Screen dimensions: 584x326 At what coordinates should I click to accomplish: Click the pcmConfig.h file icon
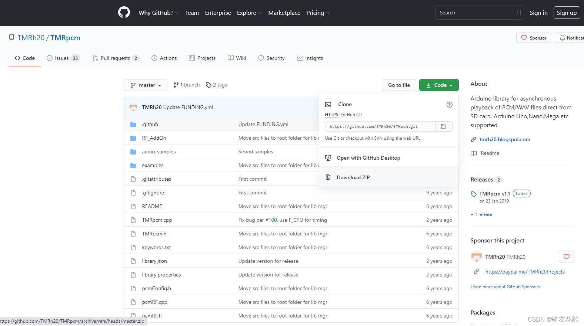133,289
